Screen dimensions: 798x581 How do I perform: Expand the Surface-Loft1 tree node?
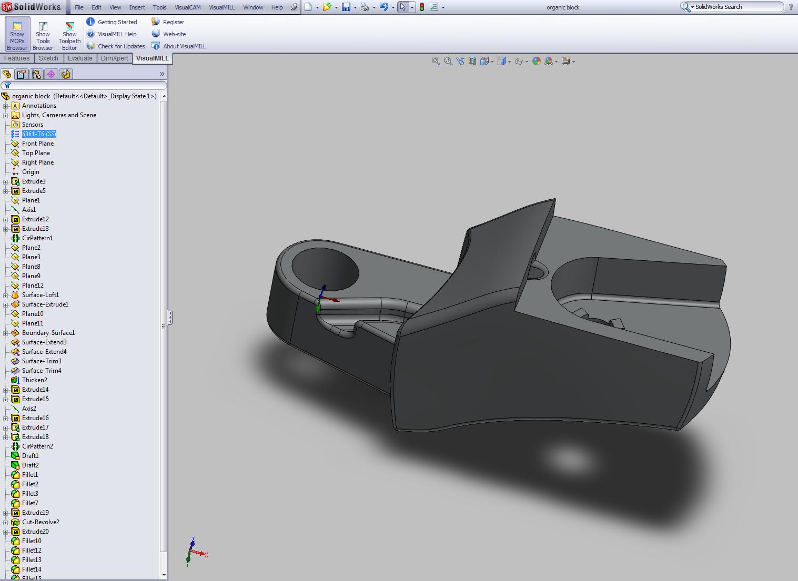[x=6, y=295]
